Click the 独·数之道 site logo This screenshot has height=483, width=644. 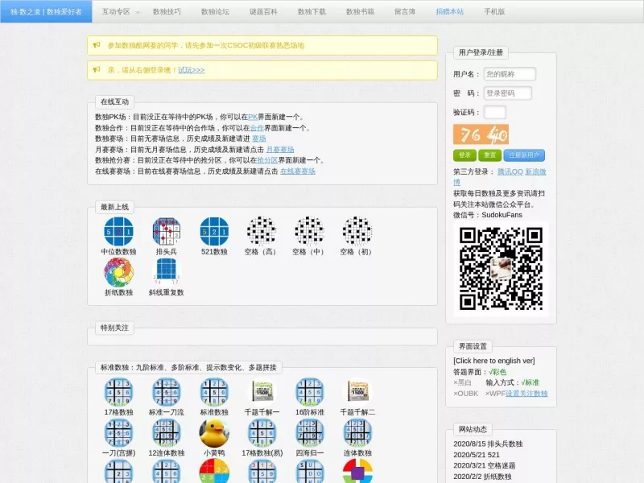pos(46,11)
